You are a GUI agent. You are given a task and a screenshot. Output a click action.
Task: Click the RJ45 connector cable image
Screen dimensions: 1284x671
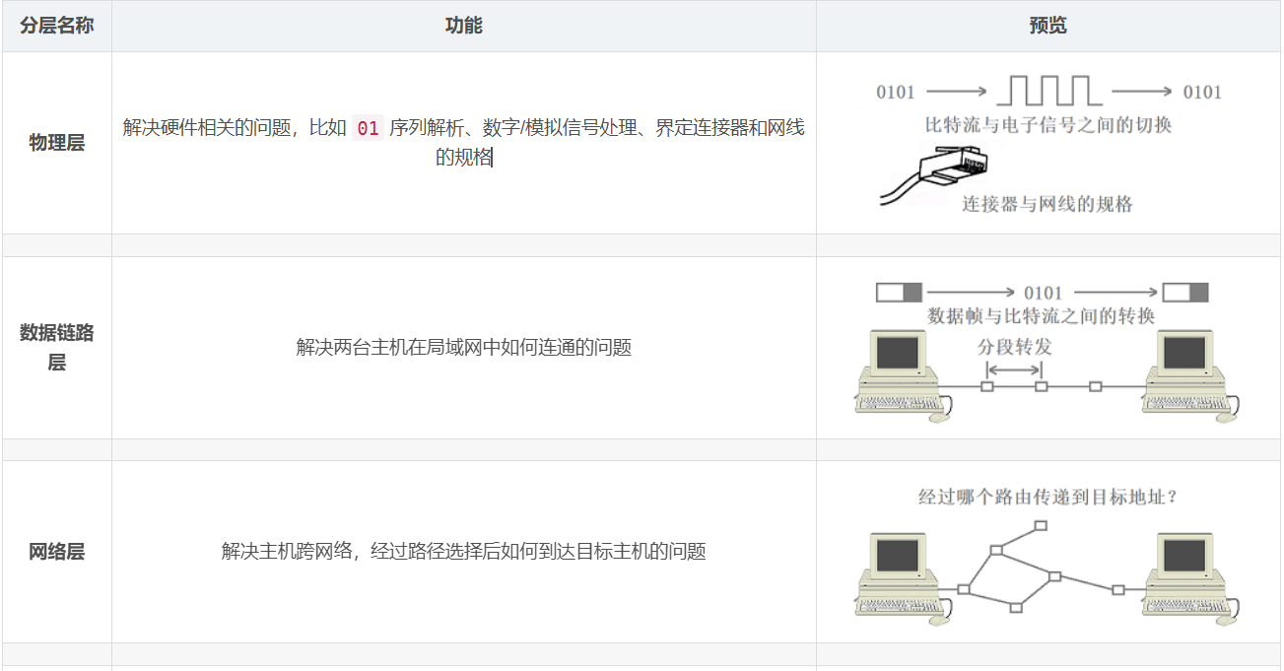pyautogui.click(x=933, y=175)
